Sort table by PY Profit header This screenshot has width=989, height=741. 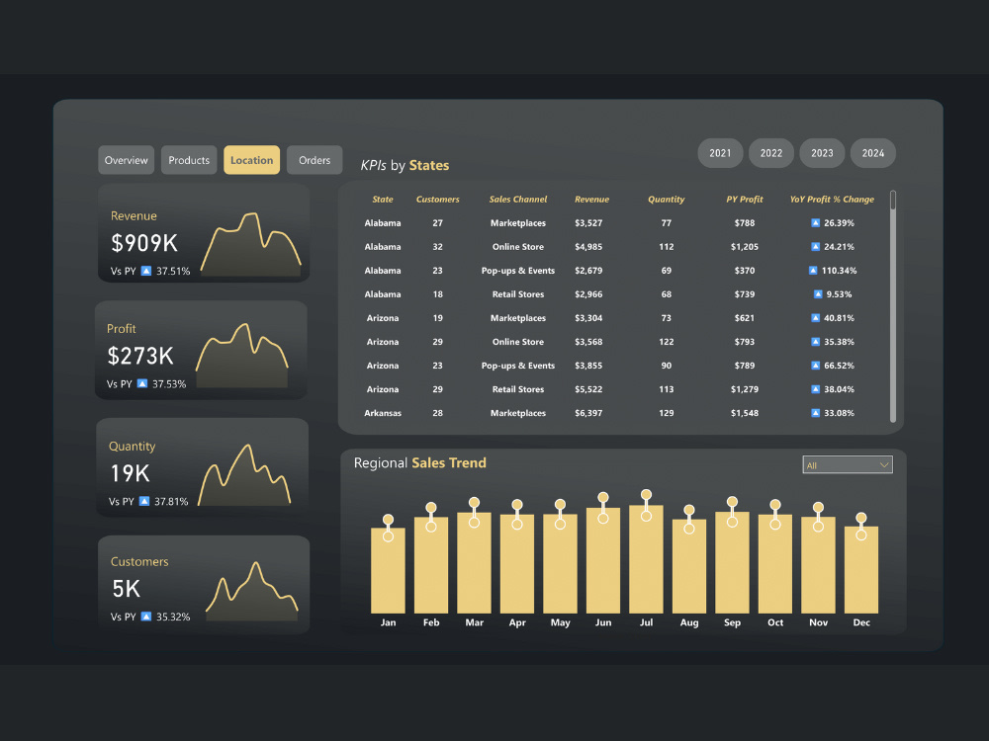(745, 200)
